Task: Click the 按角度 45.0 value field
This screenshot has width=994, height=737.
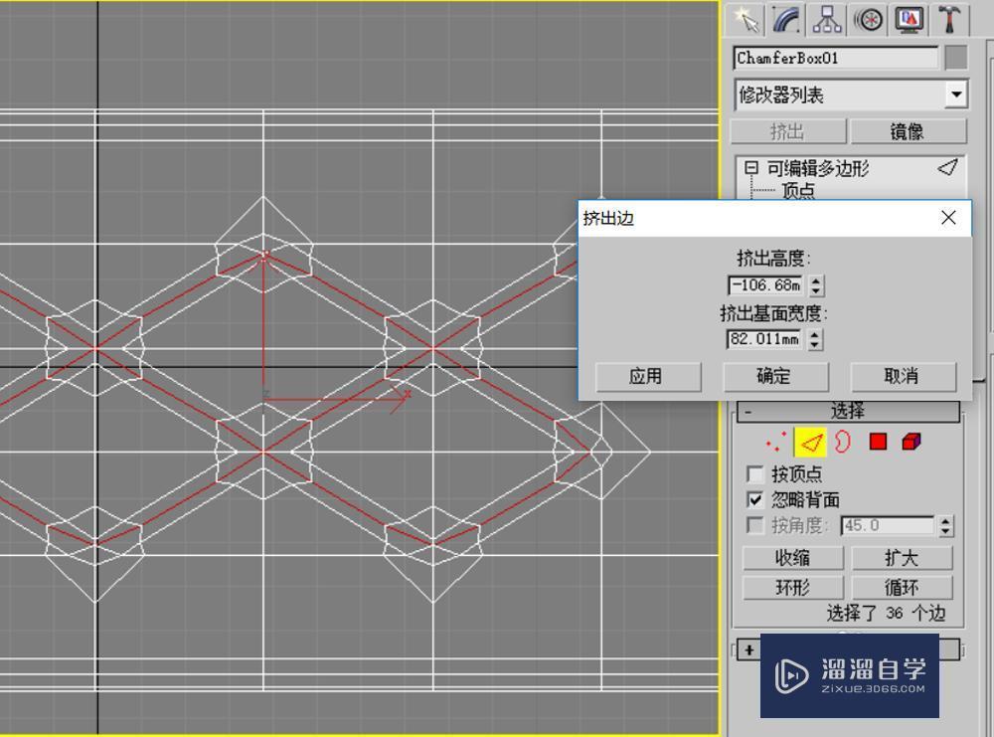Action: pyautogui.click(x=887, y=525)
